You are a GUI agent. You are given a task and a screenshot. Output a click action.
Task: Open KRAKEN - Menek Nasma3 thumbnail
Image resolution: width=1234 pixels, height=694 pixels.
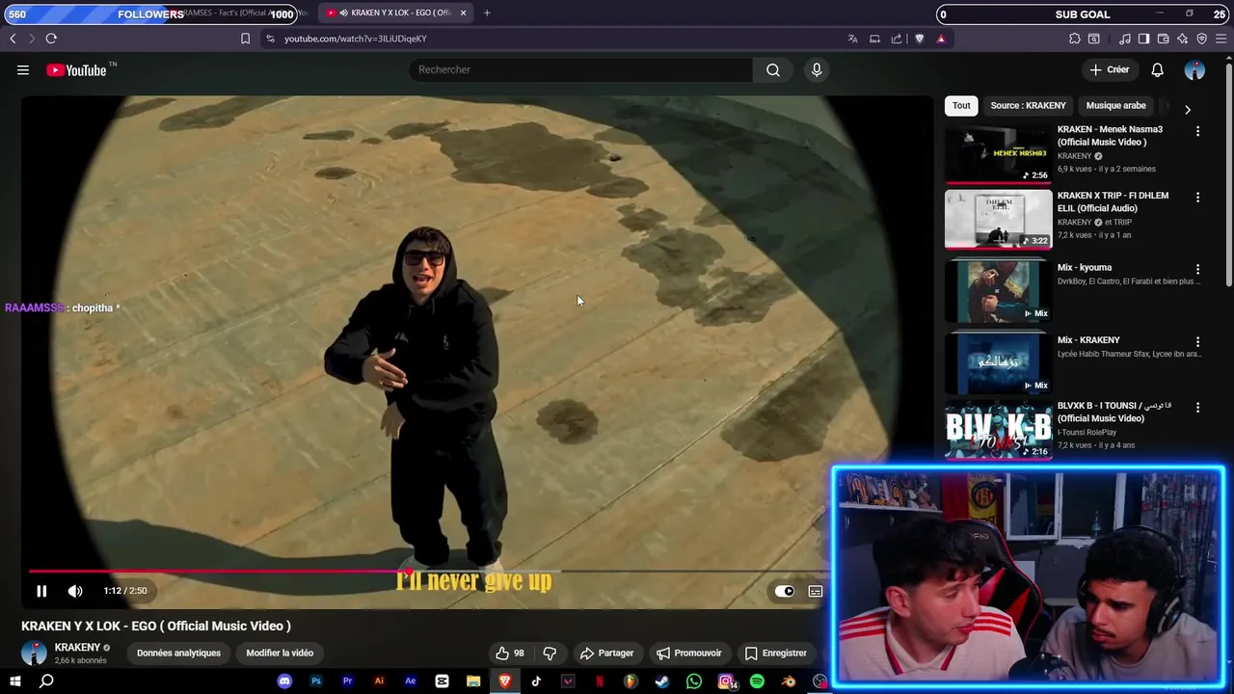coord(998,152)
